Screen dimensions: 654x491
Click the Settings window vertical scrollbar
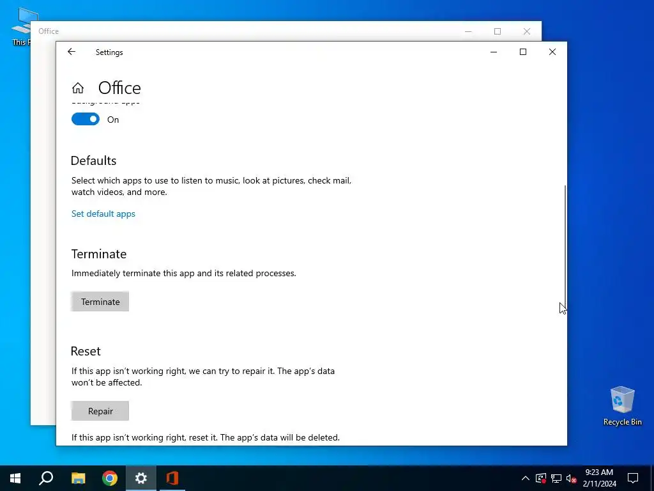tap(565, 249)
